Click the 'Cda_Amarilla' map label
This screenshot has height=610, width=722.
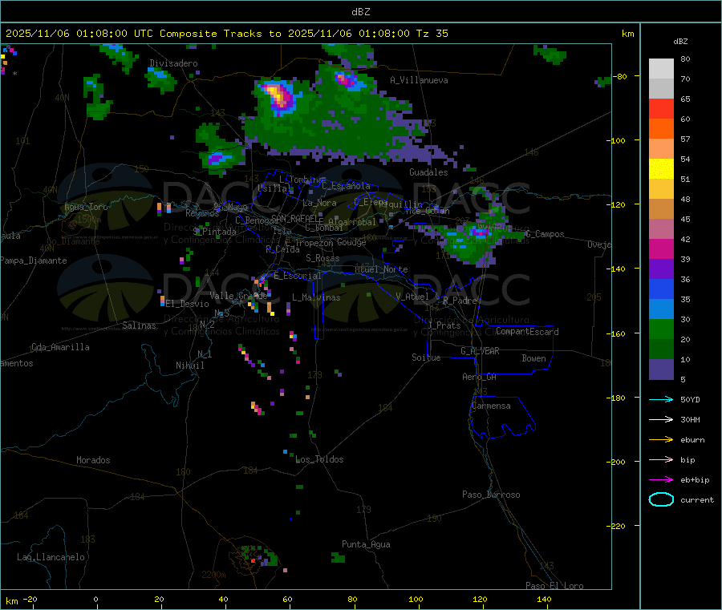click(x=60, y=347)
